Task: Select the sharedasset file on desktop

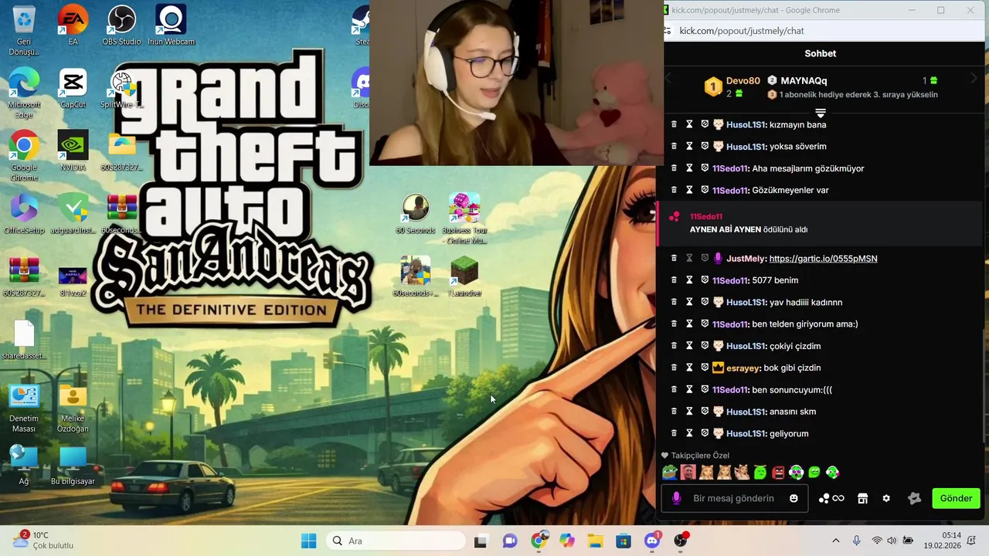Action: click(24, 340)
